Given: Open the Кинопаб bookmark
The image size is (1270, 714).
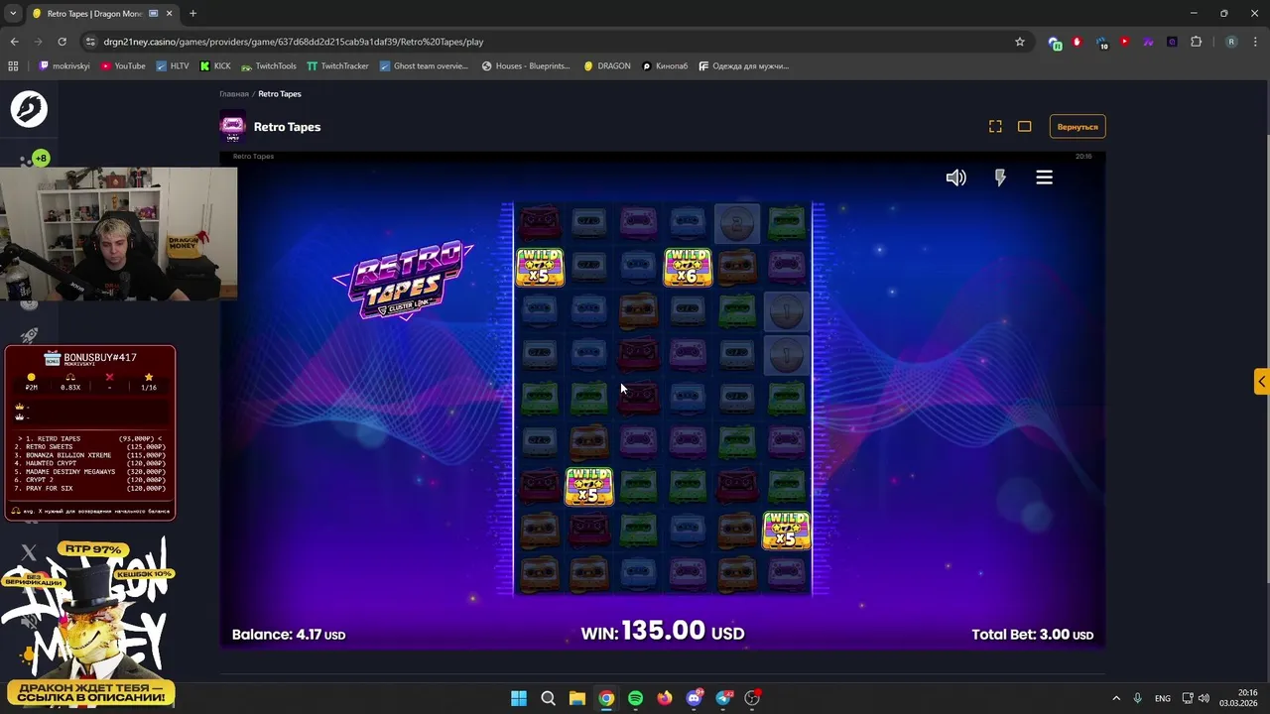Looking at the screenshot, I should 665,65.
